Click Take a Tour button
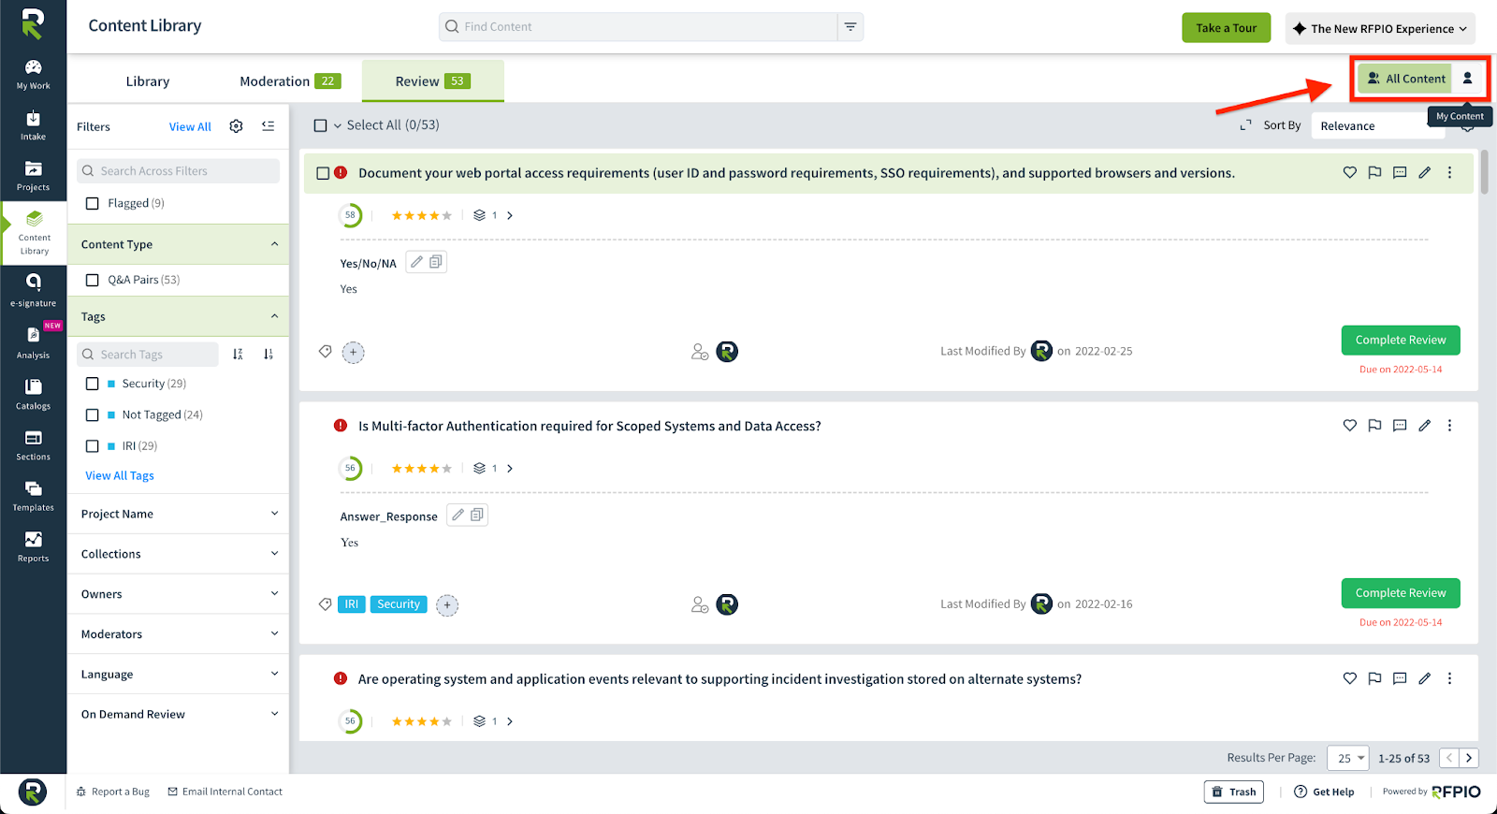Screen dimensions: 1497x814 click(1226, 28)
